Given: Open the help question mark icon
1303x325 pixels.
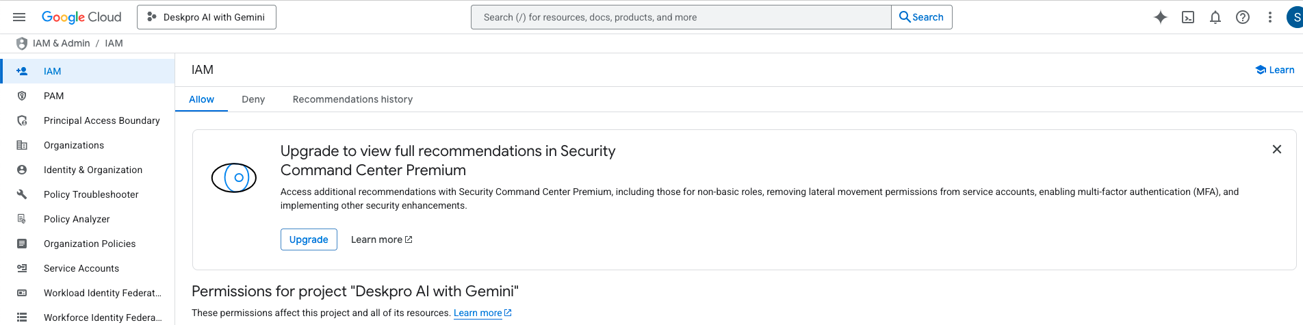Looking at the screenshot, I should tap(1243, 17).
